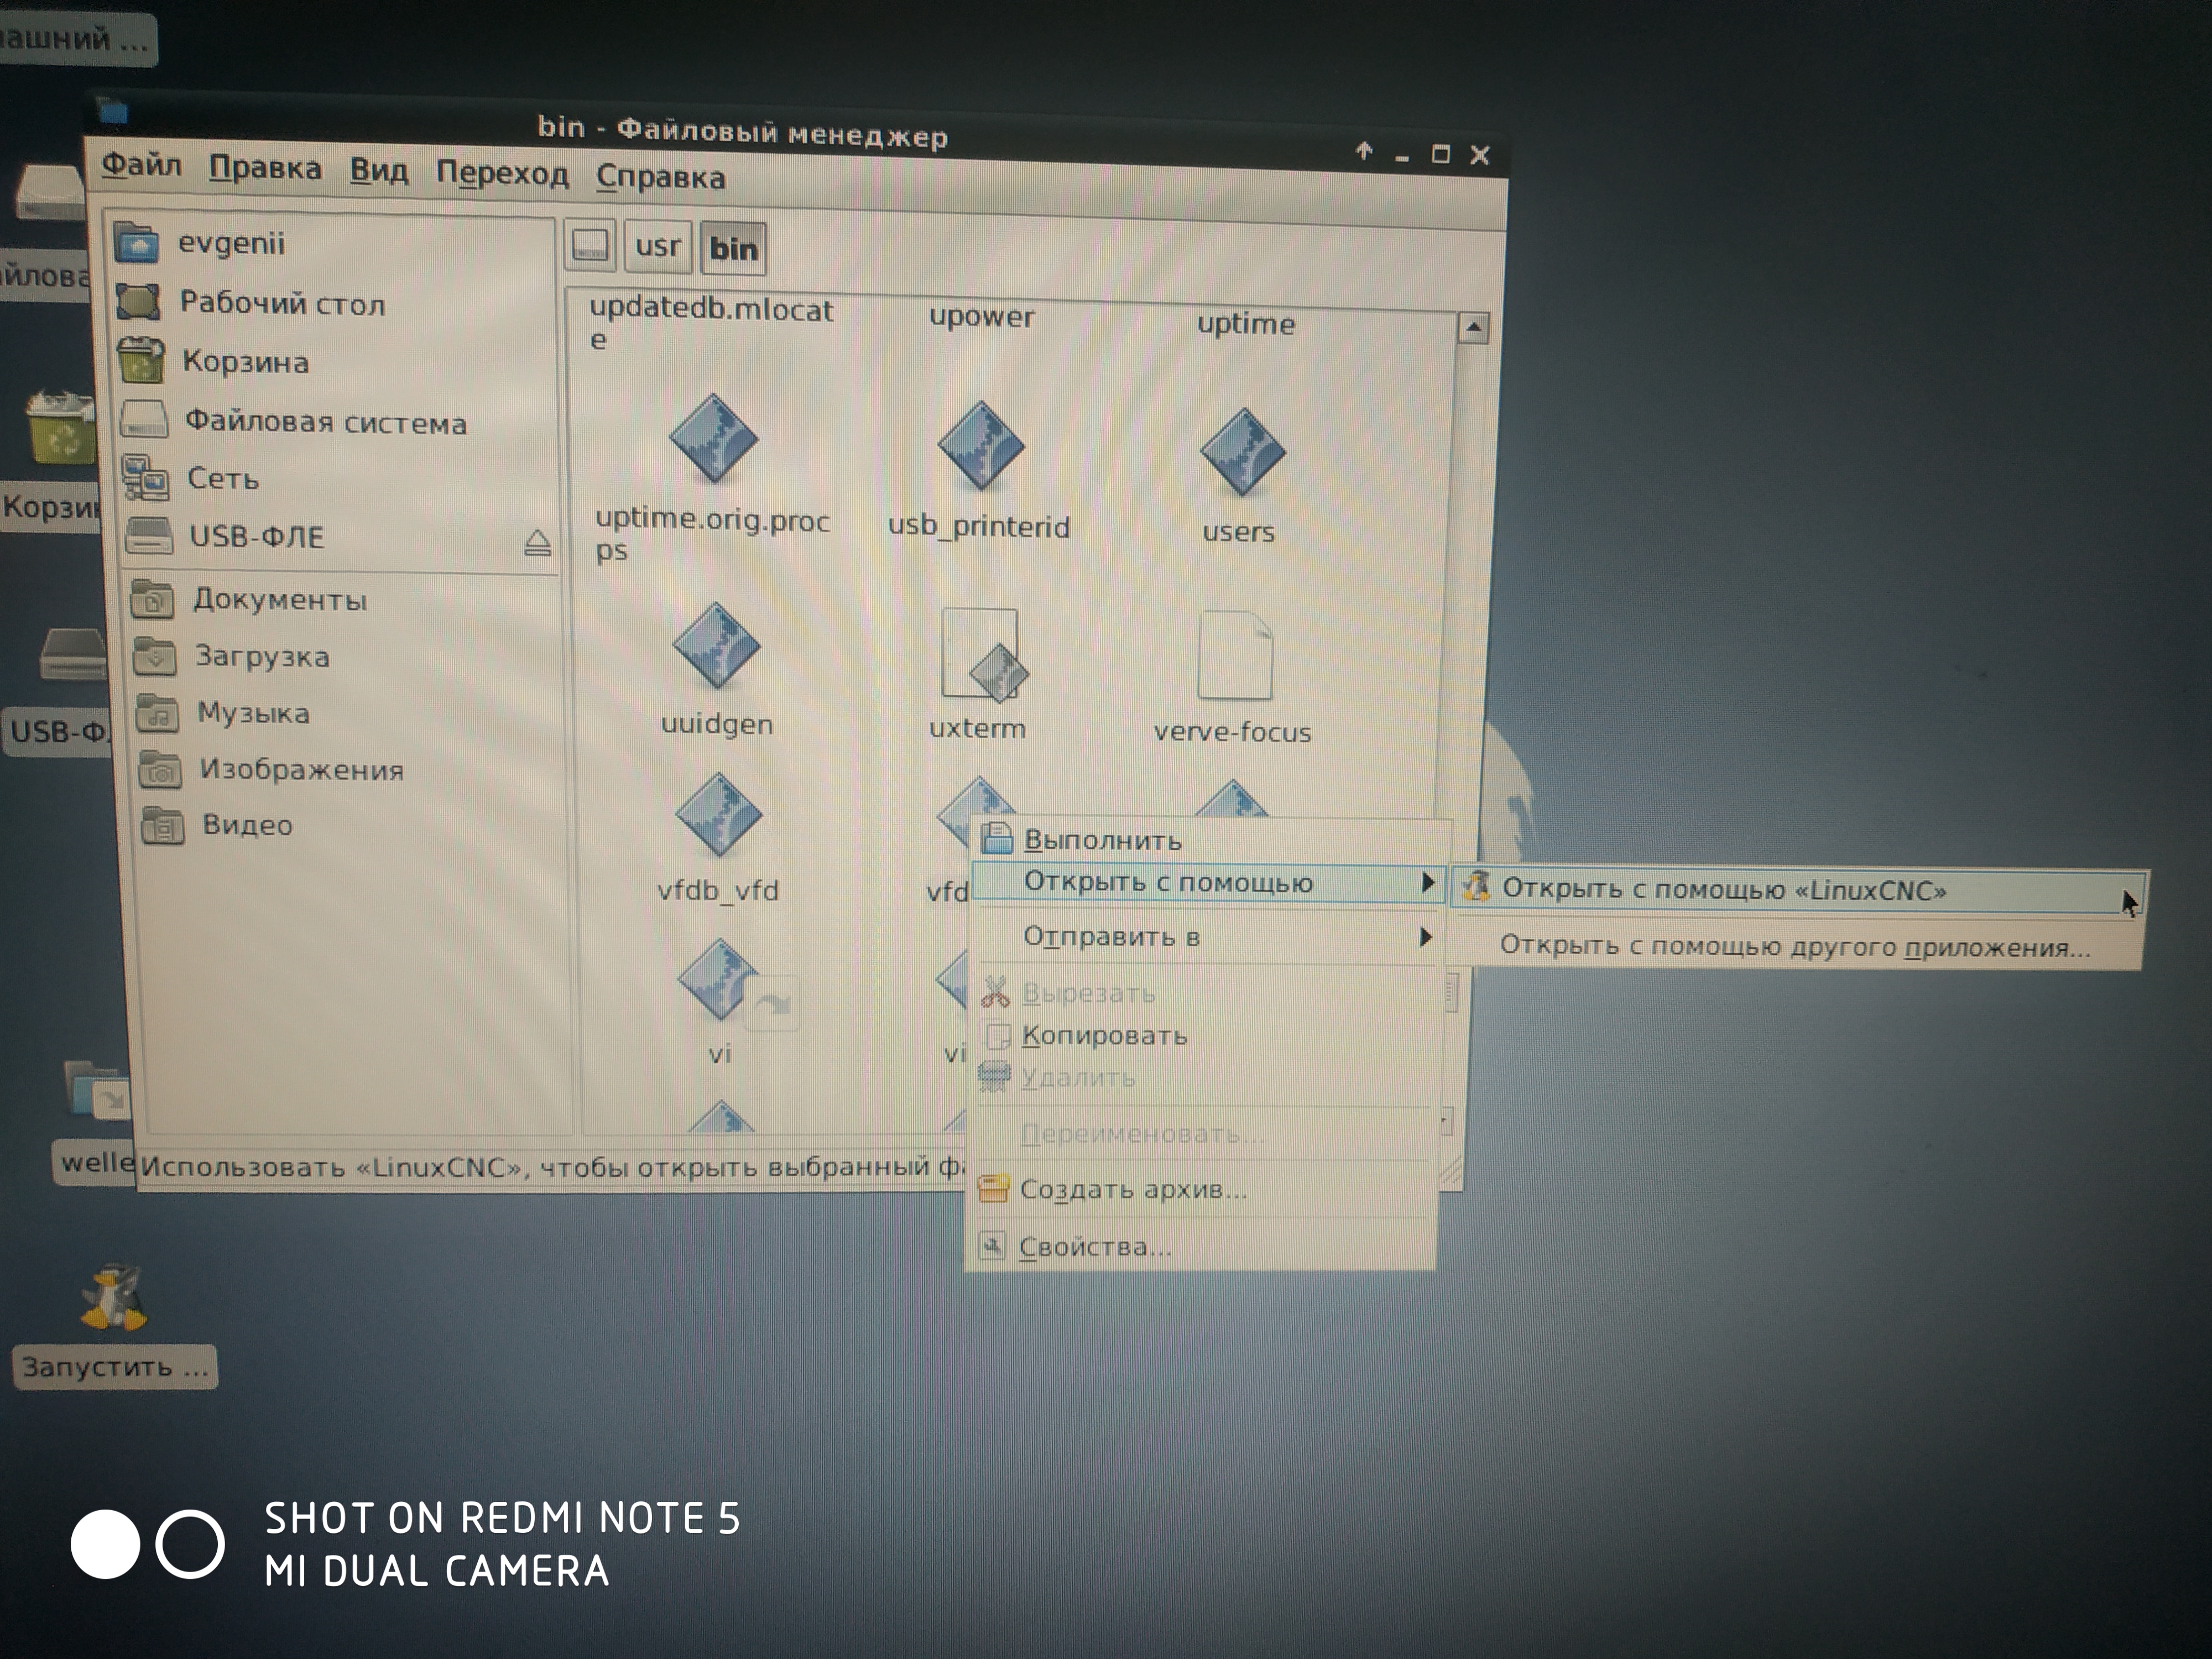Open the users executable icon
The width and height of the screenshot is (2212, 1659).
(x=1242, y=453)
